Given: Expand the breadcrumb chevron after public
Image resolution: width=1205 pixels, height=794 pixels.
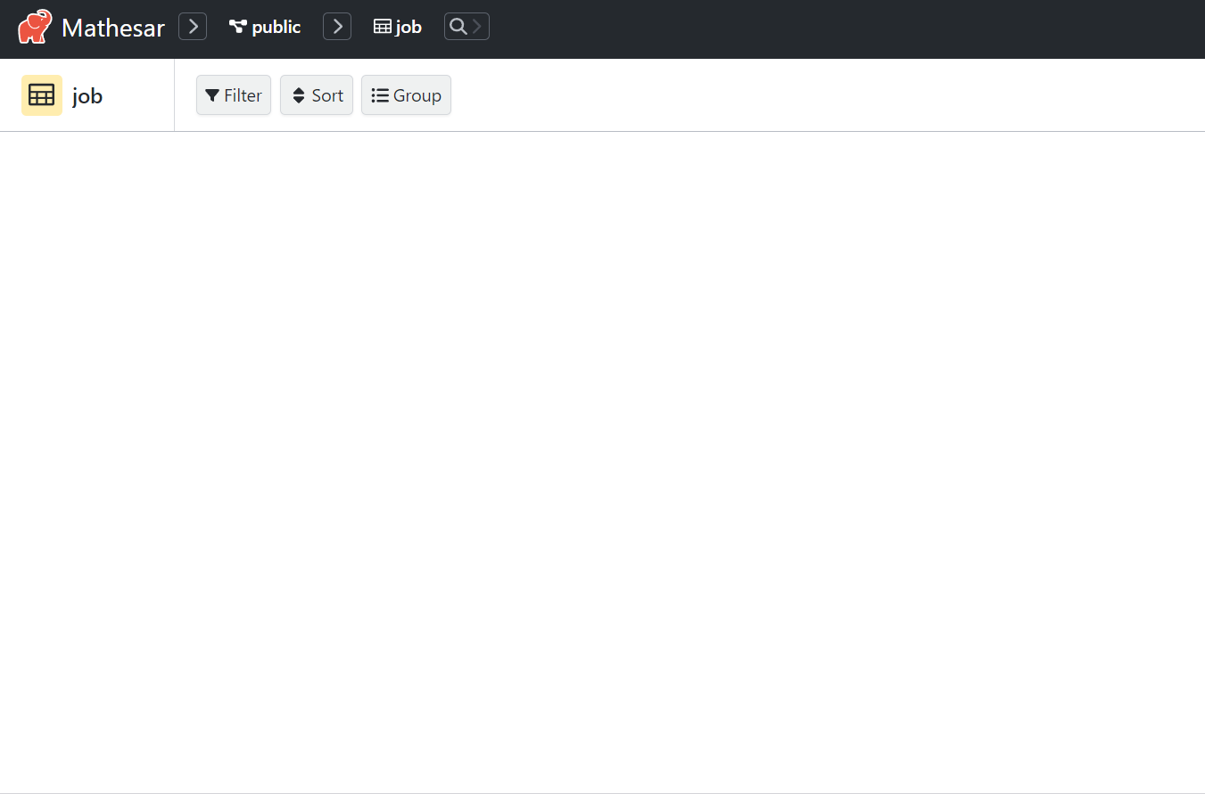Looking at the screenshot, I should (x=337, y=27).
